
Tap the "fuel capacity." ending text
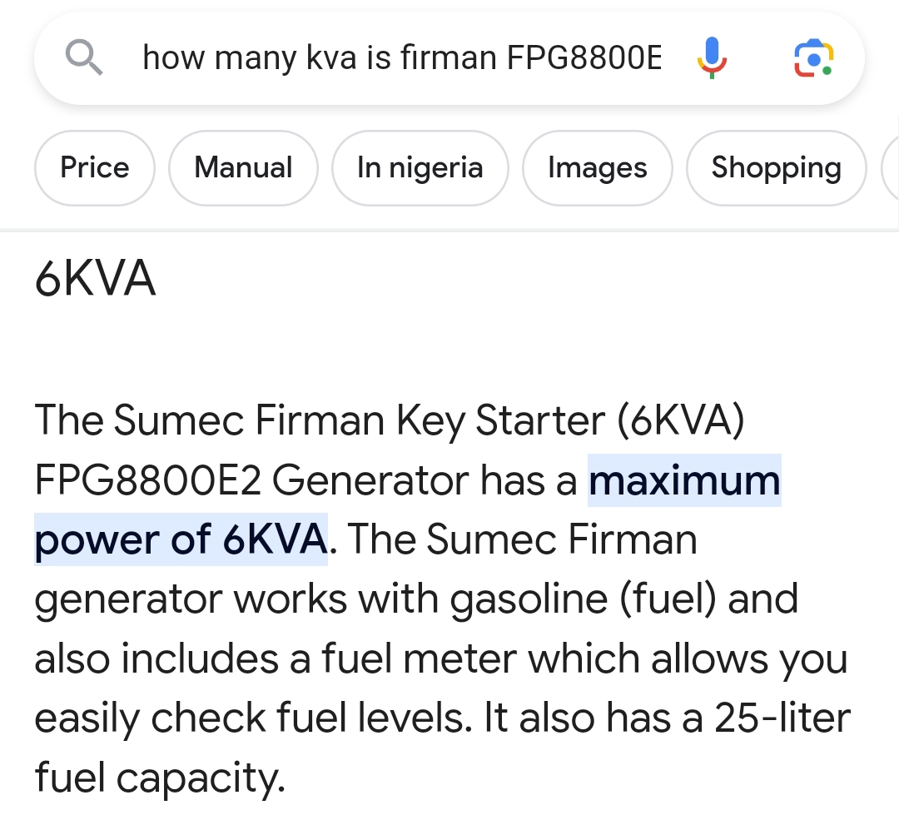pos(160,778)
